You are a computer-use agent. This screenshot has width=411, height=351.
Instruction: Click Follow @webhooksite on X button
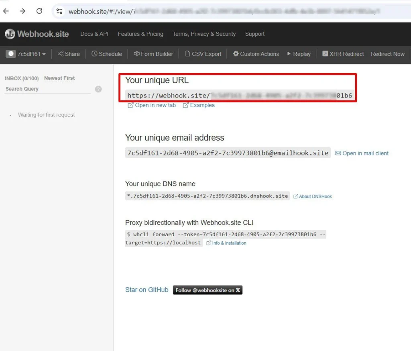coord(208,290)
